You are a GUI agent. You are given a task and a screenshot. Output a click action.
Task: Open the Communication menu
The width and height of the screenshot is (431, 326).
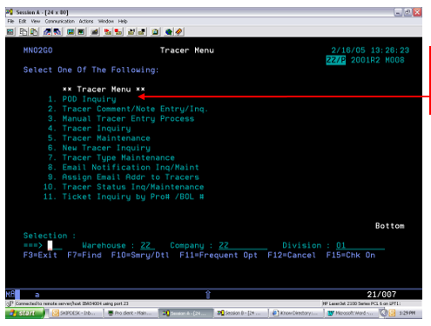coord(60,21)
